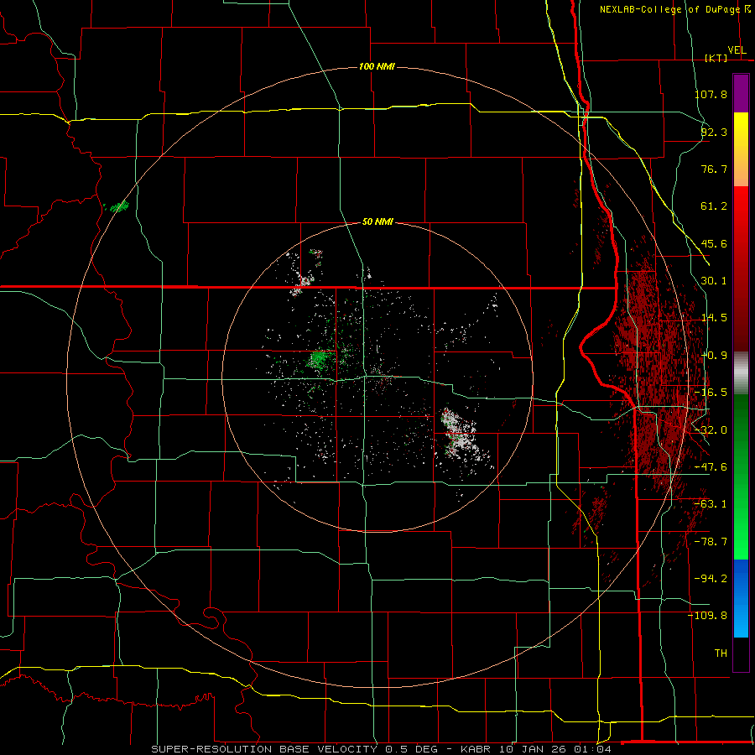Click the [KT] units label

click(716, 58)
